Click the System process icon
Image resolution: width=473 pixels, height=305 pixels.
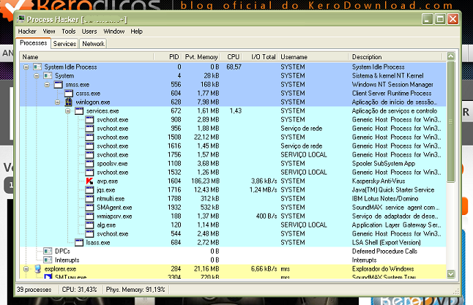[48, 75]
